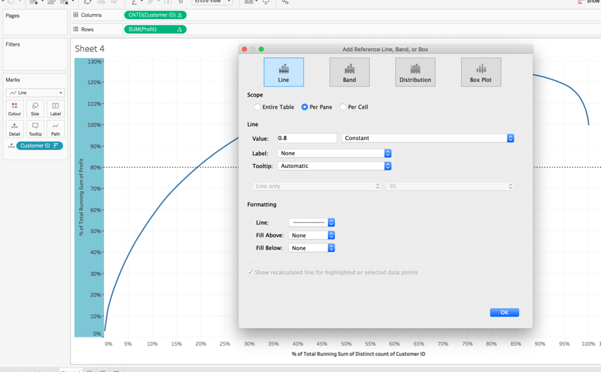Choose the Per Pane scope radio
This screenshot has height=372, width=601.
[304, 107]
